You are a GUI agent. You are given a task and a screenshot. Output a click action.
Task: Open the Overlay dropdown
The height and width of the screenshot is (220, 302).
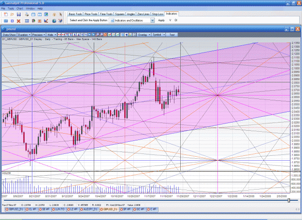tap(144, 35)
